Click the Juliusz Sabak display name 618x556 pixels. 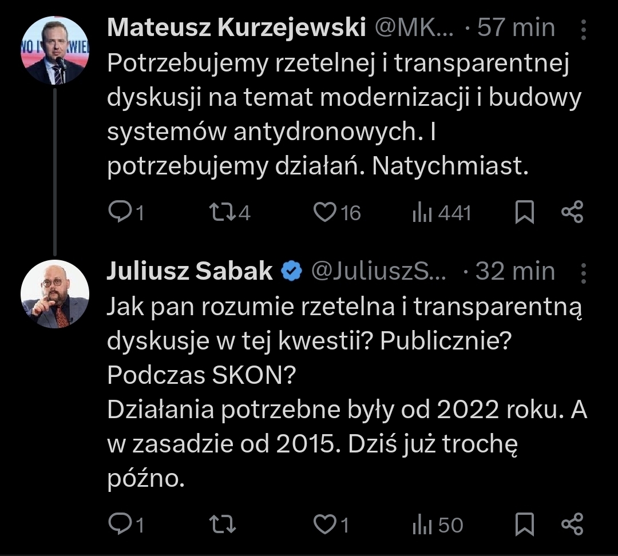tap(190, 271)
